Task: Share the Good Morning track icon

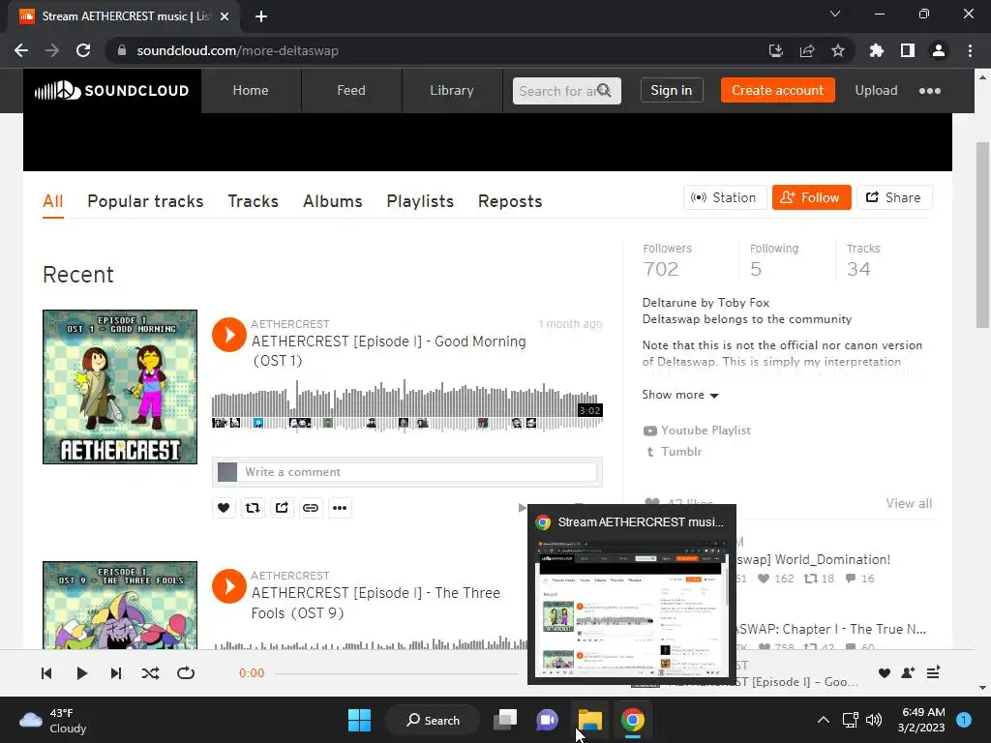Action: [x=282, y=507]
